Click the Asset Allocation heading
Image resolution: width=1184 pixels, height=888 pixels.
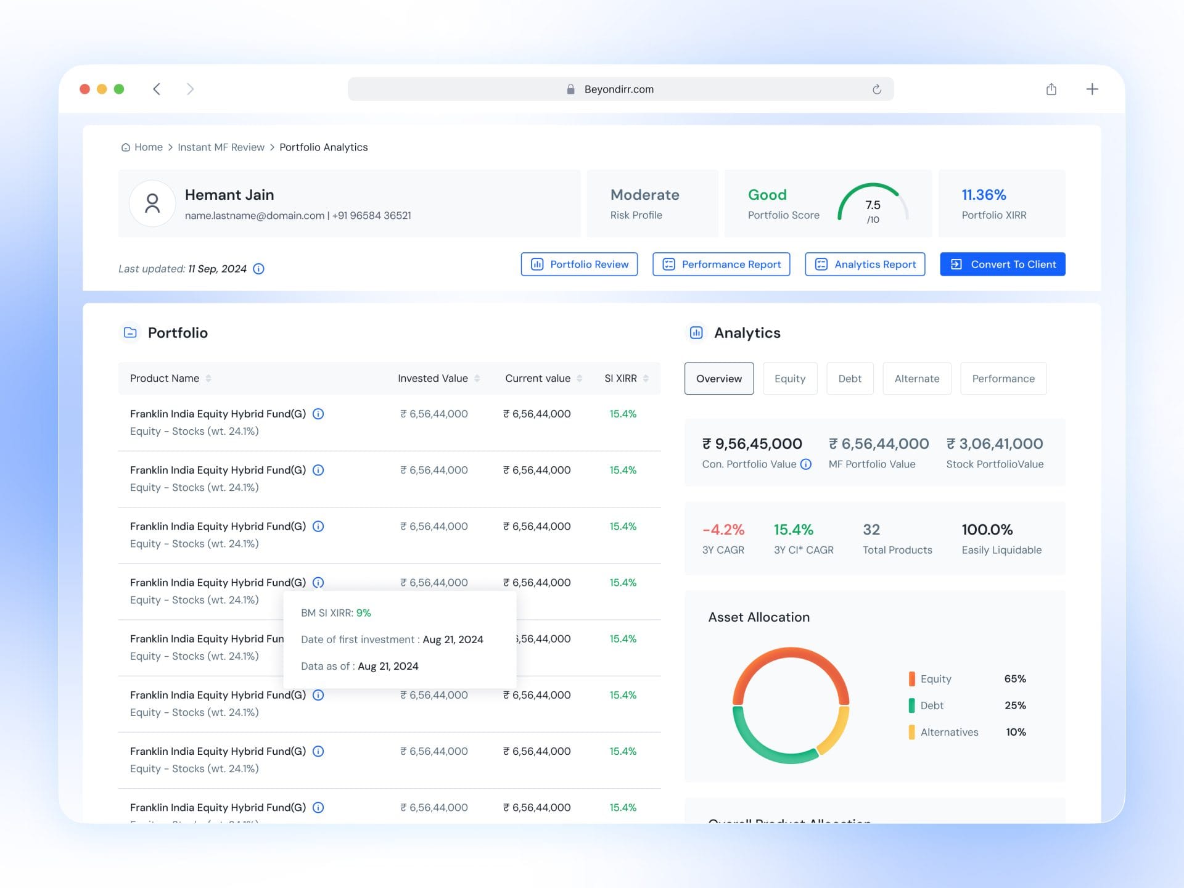tap(759, 617)
